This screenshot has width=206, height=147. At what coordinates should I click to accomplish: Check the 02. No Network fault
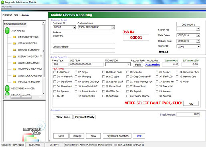pos(55,77)
